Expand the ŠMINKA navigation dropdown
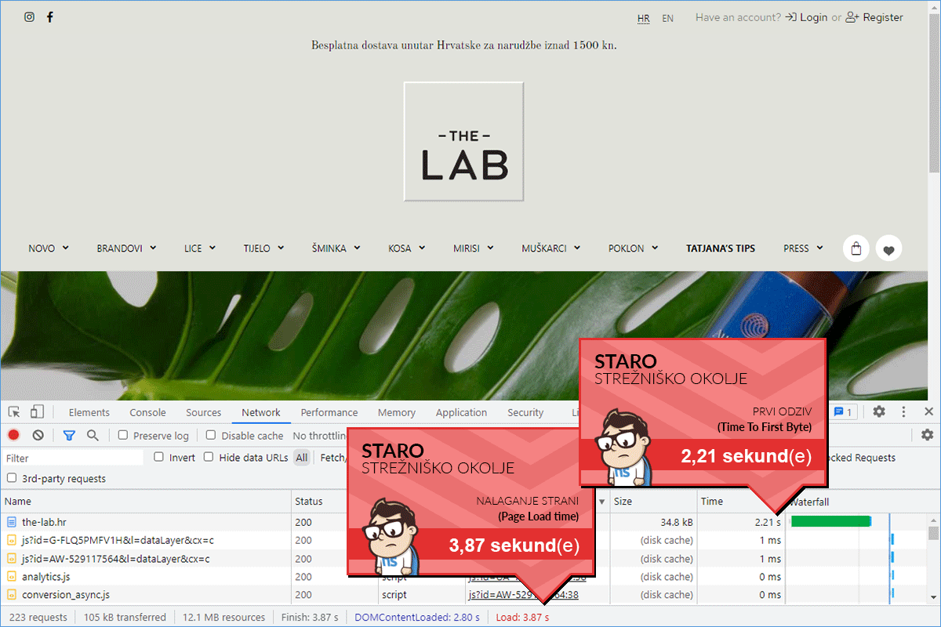The height and width of the screenshot is (627, 941). point(336,248)
